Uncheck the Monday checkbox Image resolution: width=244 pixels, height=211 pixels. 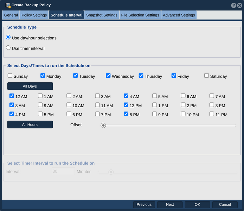tap(43, 76)
